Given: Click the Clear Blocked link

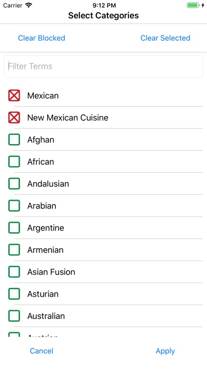Looking at the screenshot, I should click(x=42, y=38).
